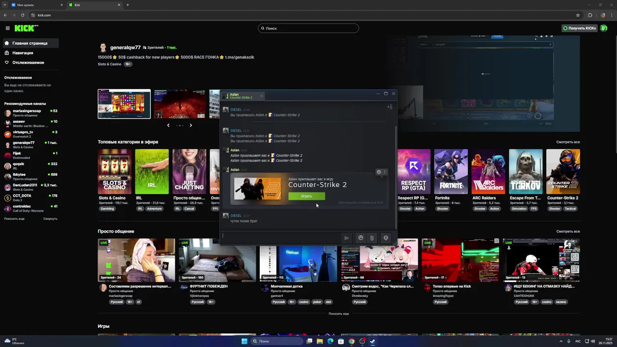The width and height of the screenshot is (617, 347).
Task: Click the Получить KICKs button
Action: (579, 28)
